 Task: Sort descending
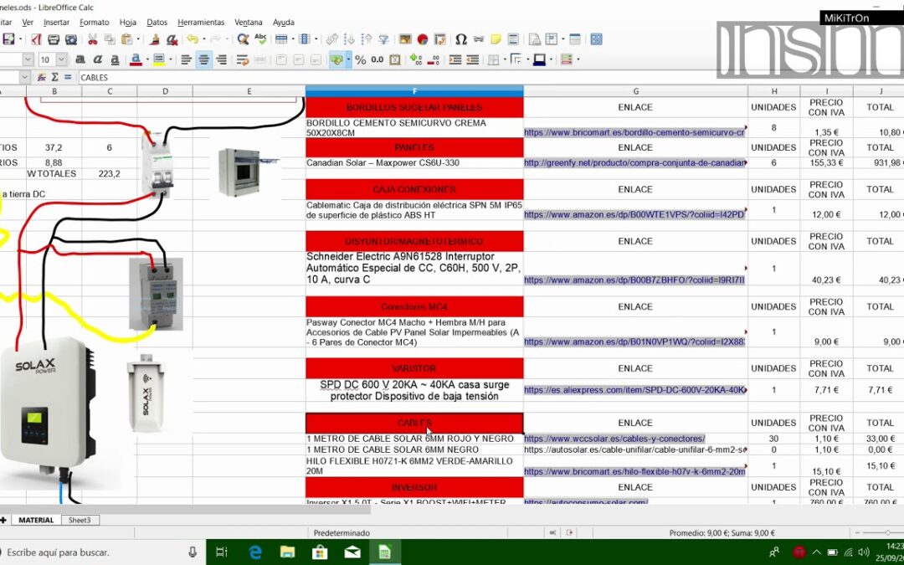[367, 39]
